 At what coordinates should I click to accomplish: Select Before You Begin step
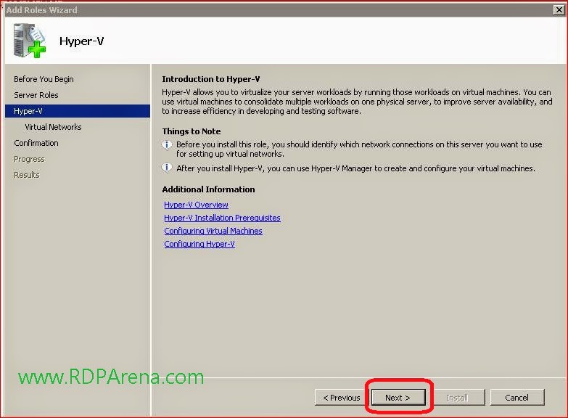click(44, 79)
